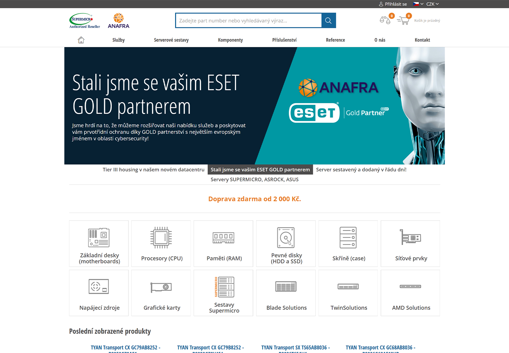509x353 pixels.
Task: Open the product comparison scales icon
Action: click(x=385, y=20)
